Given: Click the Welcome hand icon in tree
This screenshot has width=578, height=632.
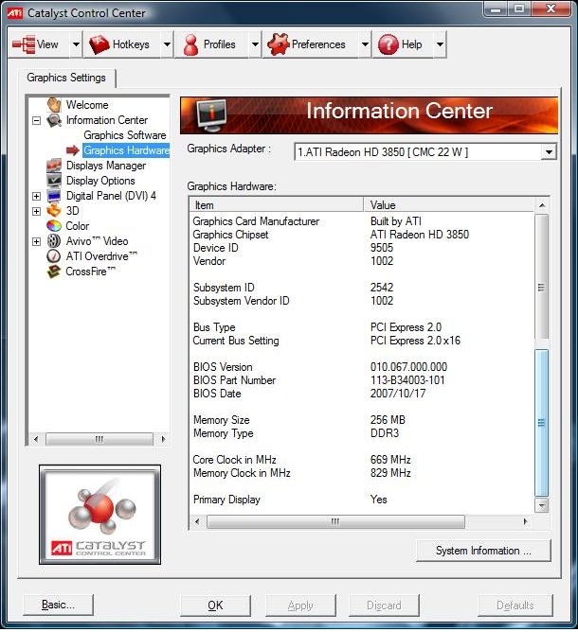Looking at the screenshot, I should (x=54, y=105).
